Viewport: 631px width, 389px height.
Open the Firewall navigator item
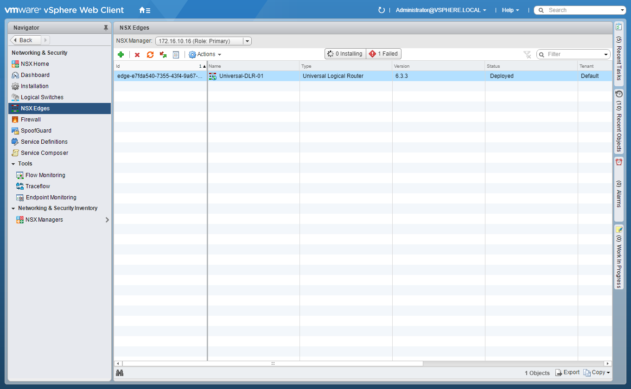31,120
